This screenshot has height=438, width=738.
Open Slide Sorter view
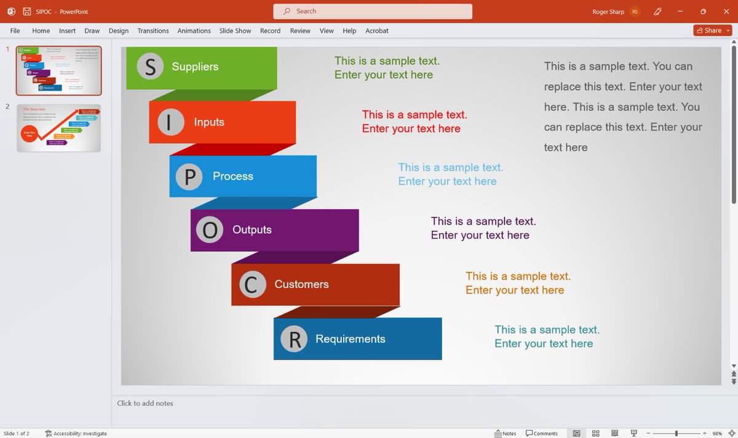(x=595, y=433)
